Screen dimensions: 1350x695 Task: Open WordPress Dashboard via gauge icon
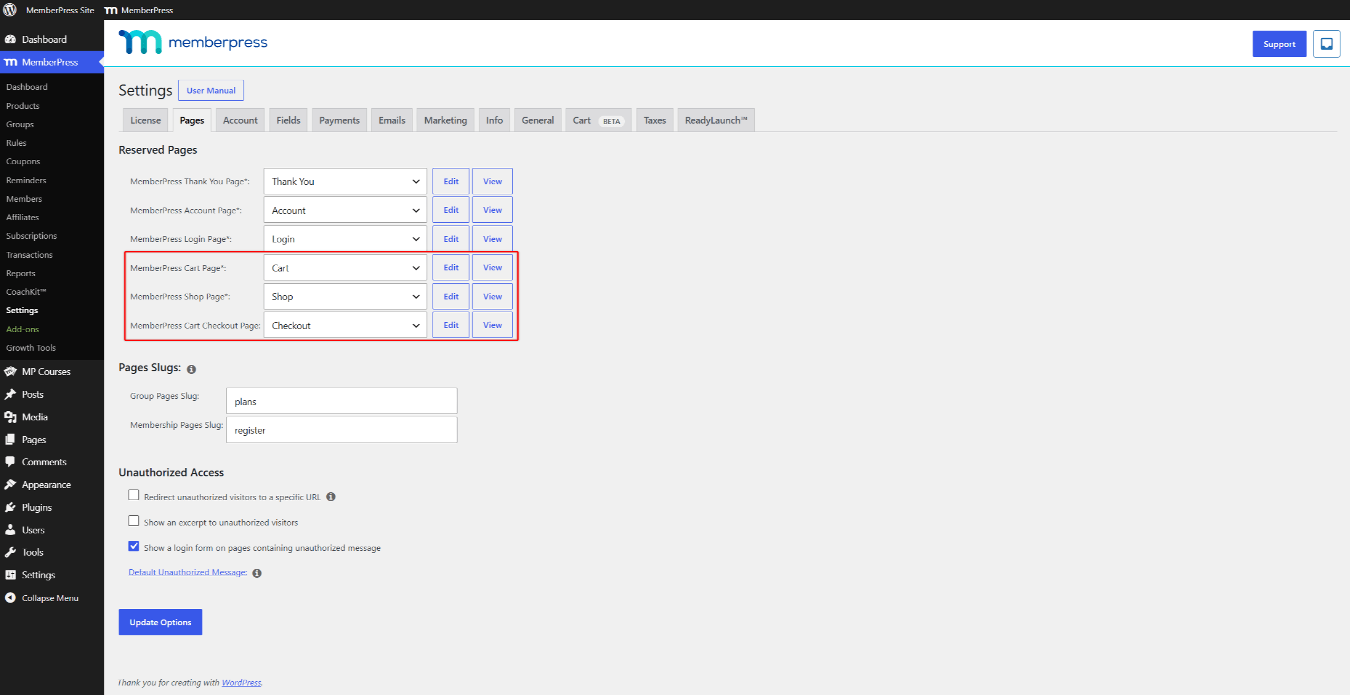click(x=10, y=39)
